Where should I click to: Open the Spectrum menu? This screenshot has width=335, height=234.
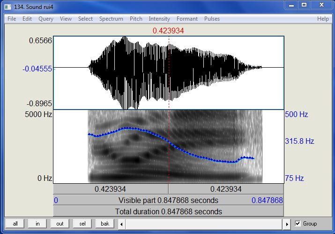[x=111, y=19]
